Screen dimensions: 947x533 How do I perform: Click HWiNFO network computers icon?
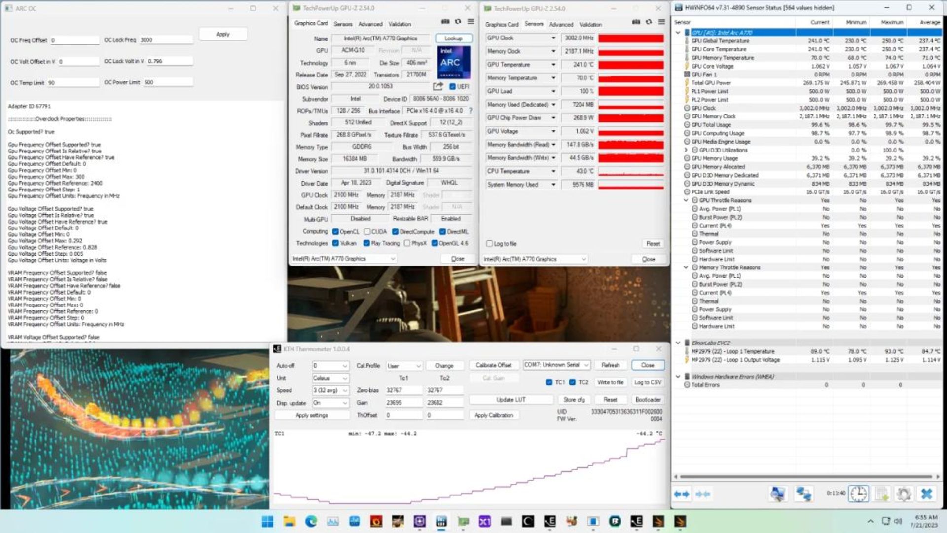[803, 494]
